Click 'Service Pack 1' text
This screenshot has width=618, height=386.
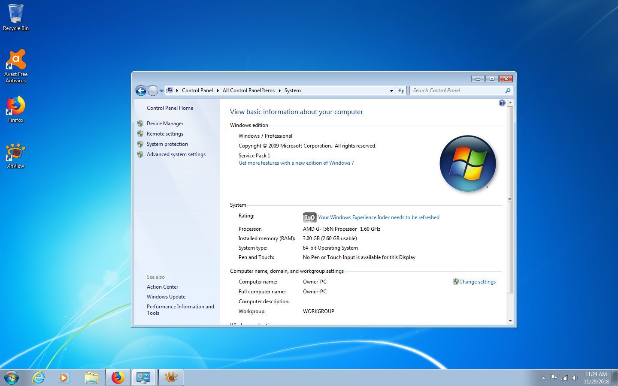[254, 156]
